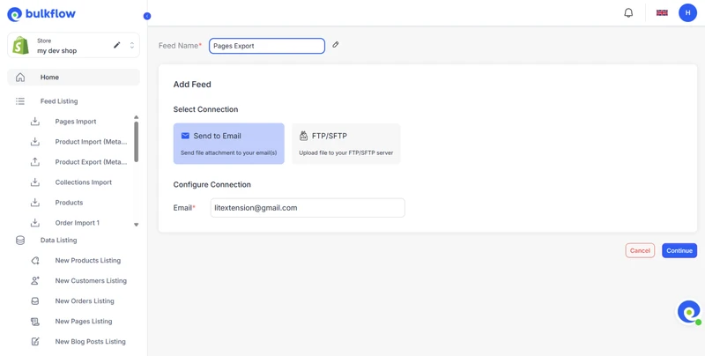Click feed list scrollbar down arrow
This screenshot has width=705, height=356.
[x=137, y=225]
